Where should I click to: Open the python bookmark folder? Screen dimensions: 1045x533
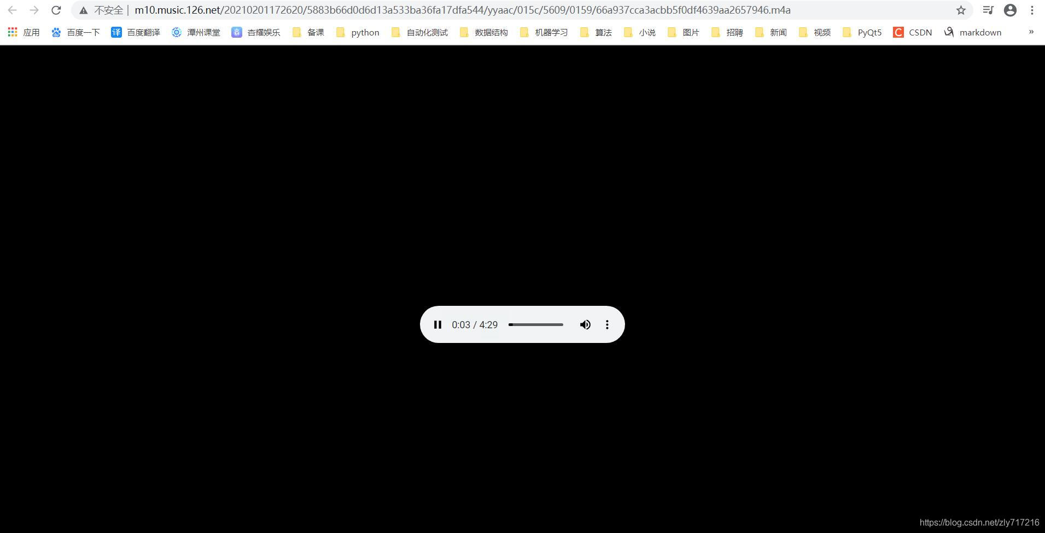point(358,32)
